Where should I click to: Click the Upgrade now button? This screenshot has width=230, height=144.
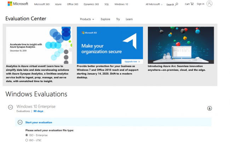pyautogui.click(x=132, y=62)
